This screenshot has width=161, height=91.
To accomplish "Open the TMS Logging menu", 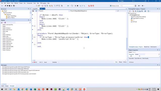I will pos(43,3).
